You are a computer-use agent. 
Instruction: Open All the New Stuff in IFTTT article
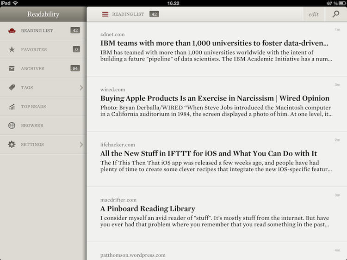tap(217, 159)
